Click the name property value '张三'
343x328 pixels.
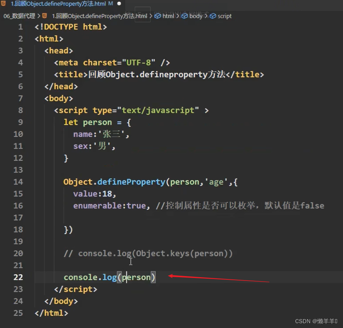111,134
